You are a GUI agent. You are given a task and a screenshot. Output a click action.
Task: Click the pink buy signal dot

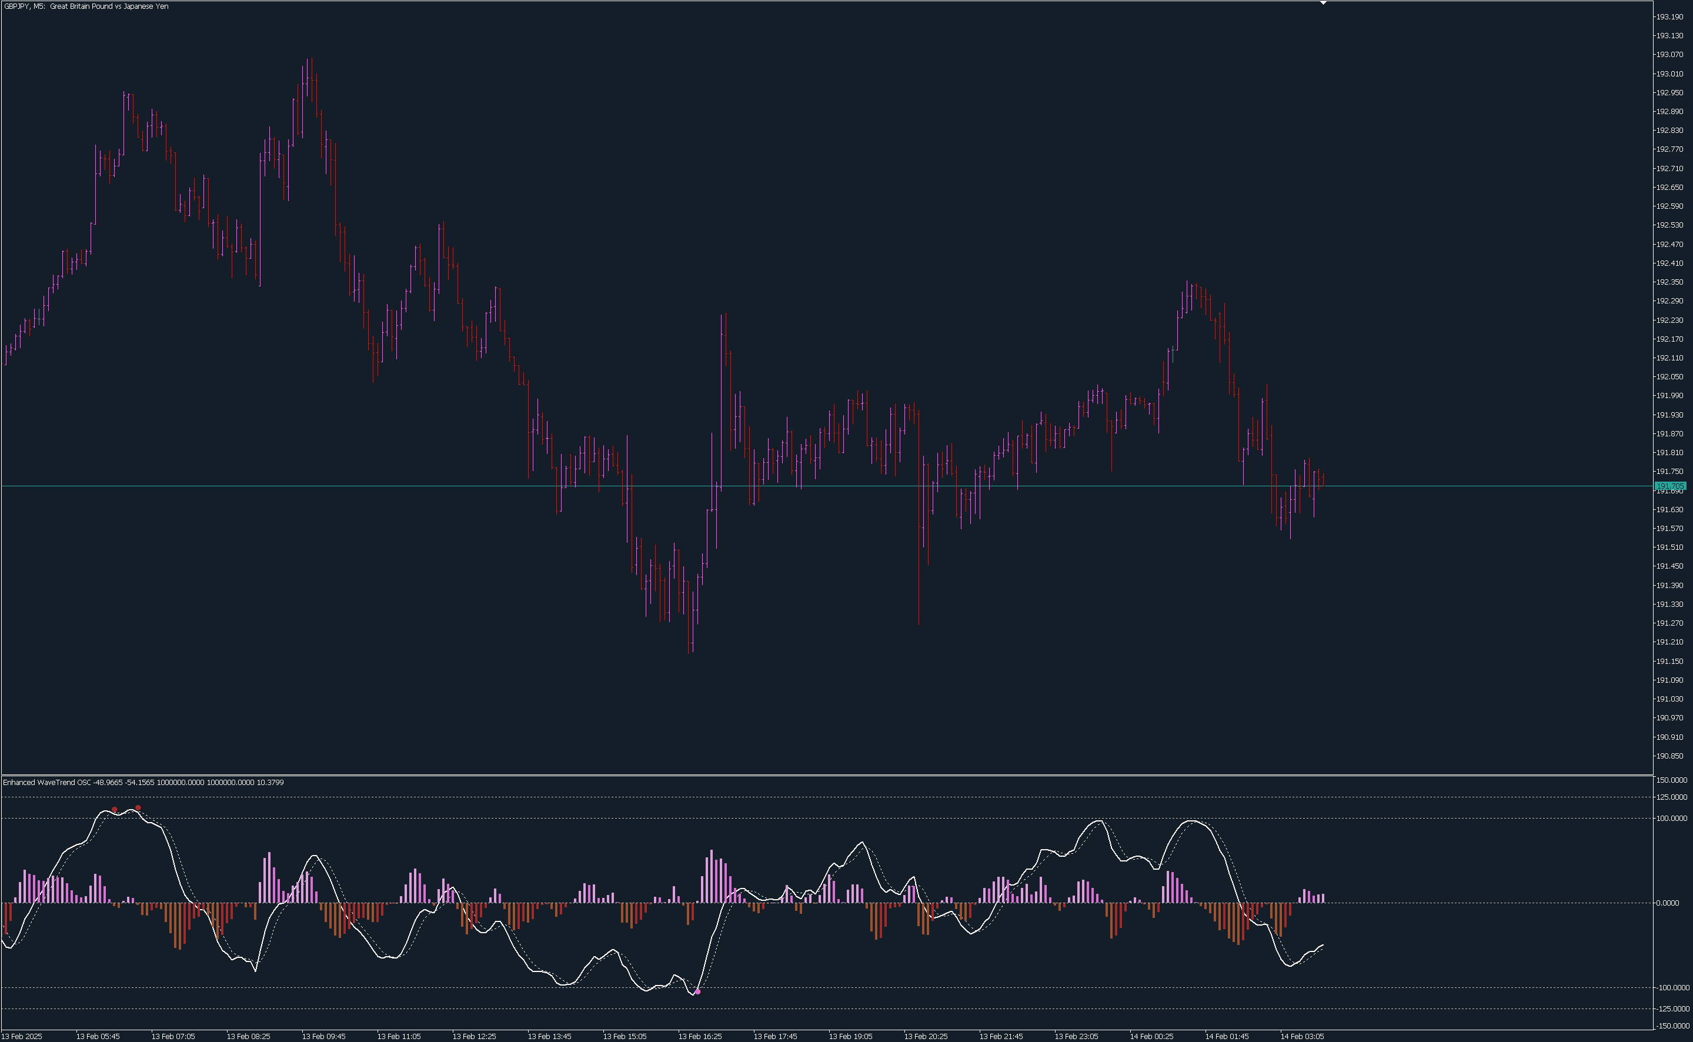698,991
